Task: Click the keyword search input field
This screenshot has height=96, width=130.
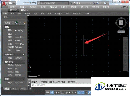Action: coord(54,3)
